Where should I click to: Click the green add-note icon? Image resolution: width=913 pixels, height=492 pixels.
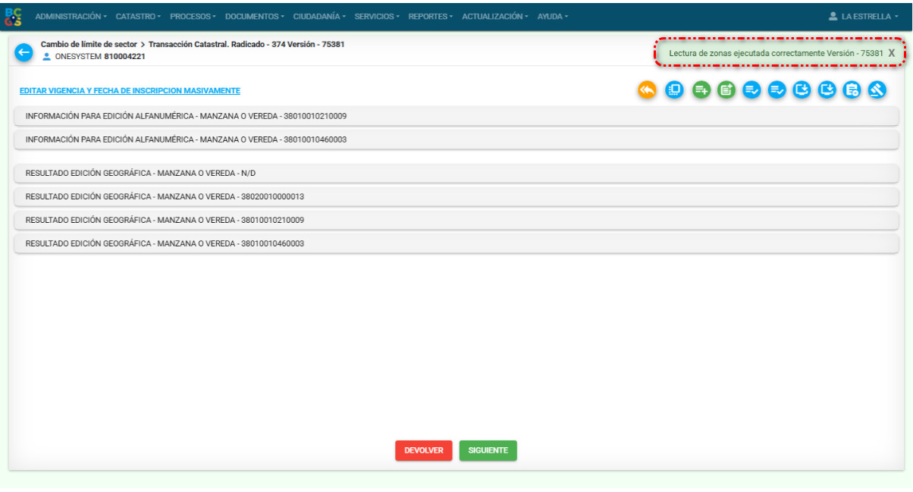click(726, 90)
